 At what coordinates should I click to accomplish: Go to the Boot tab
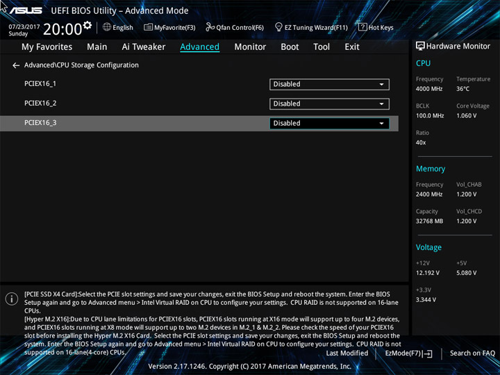point(290,47)
